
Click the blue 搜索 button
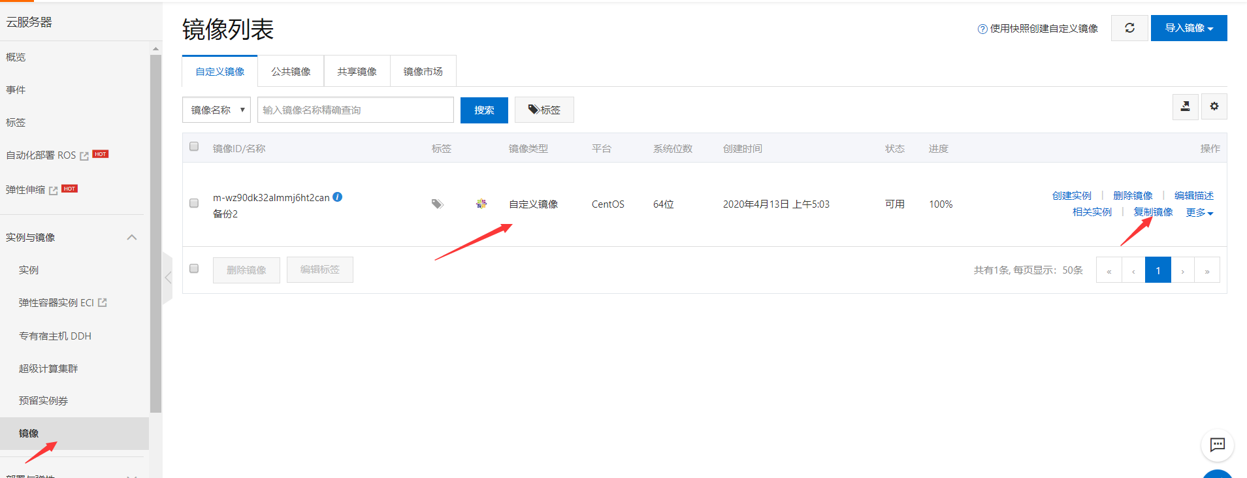[x=484, y=110]
